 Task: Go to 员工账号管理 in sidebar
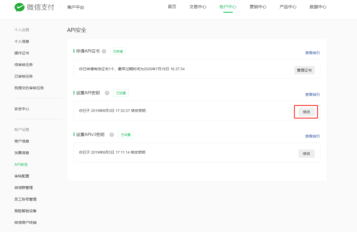click(x=25, y=199)
